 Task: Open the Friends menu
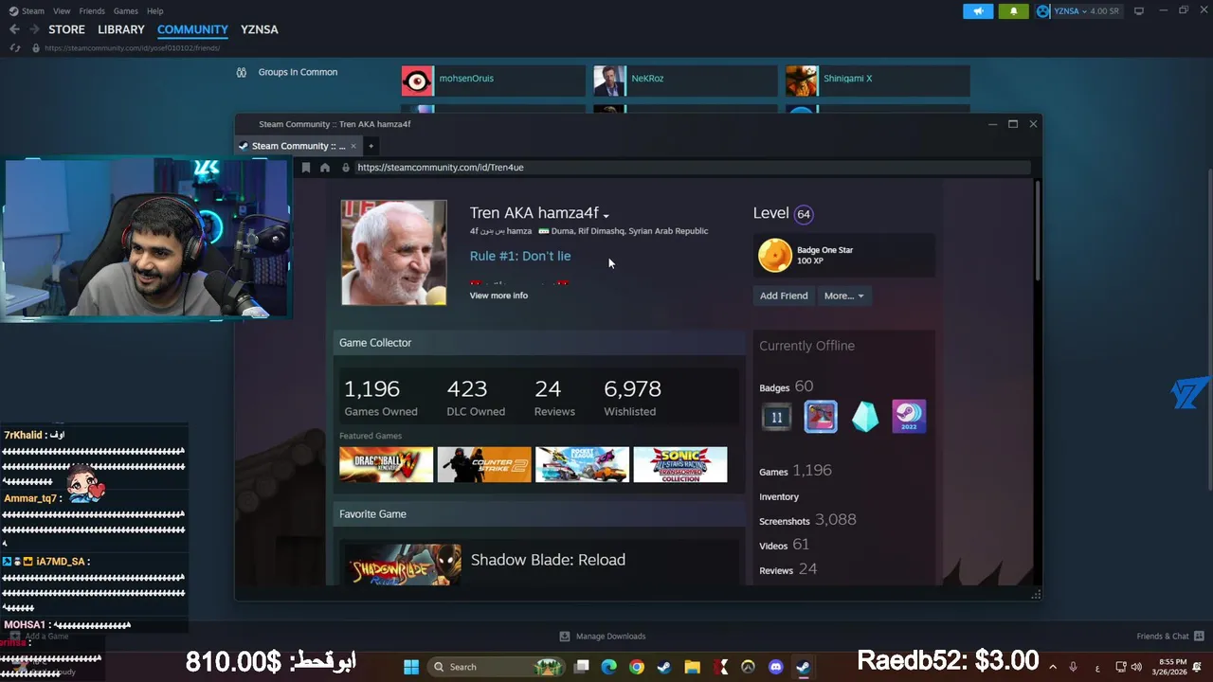[x=92, y=11]
